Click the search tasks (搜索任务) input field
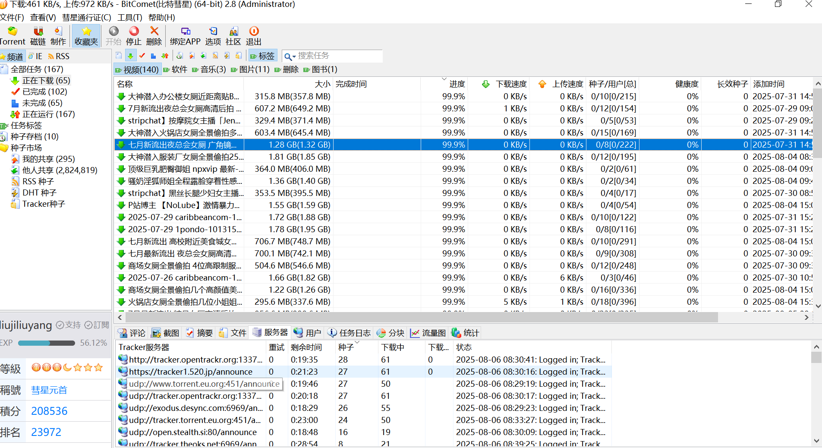Screen dimensions: 822x448 tap(339, 56)
